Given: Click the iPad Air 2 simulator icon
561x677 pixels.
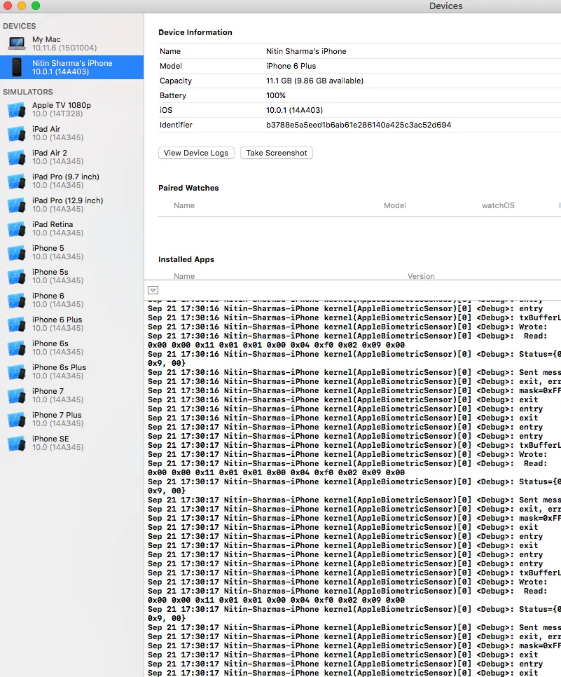Looking at the screenshot, I should 17,157.
